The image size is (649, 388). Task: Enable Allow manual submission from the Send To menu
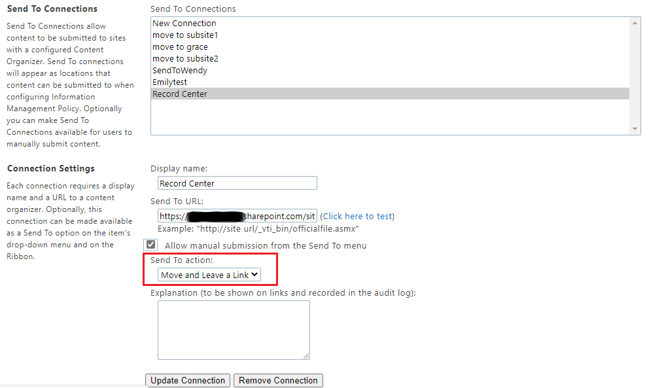pos(150,244)
